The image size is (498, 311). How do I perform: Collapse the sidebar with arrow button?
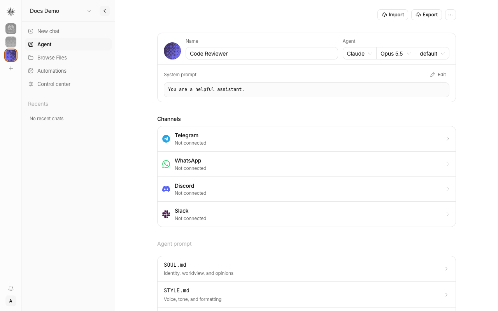pyautogui.click(x=105, y=11)
